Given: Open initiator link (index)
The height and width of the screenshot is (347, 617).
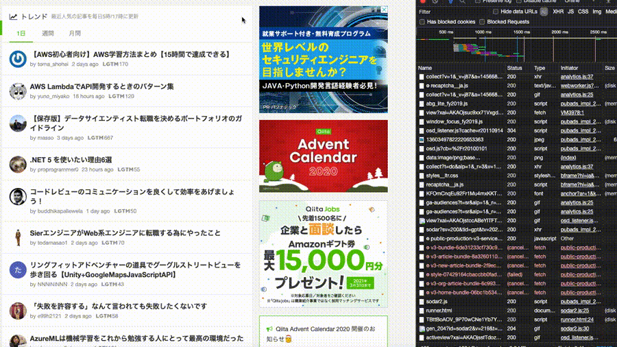Looking at the screenshot, I should (x=568, y=158).
